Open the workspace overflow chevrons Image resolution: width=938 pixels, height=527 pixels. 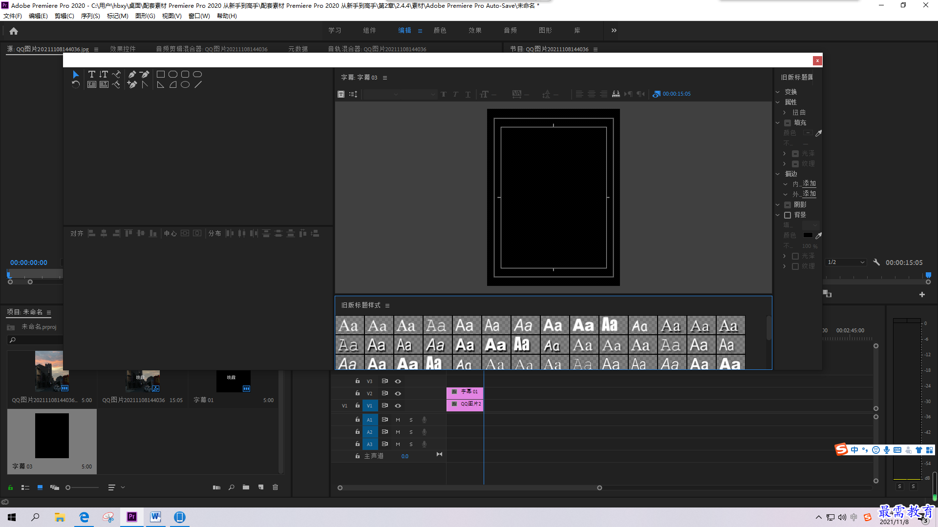coord(614,30)
